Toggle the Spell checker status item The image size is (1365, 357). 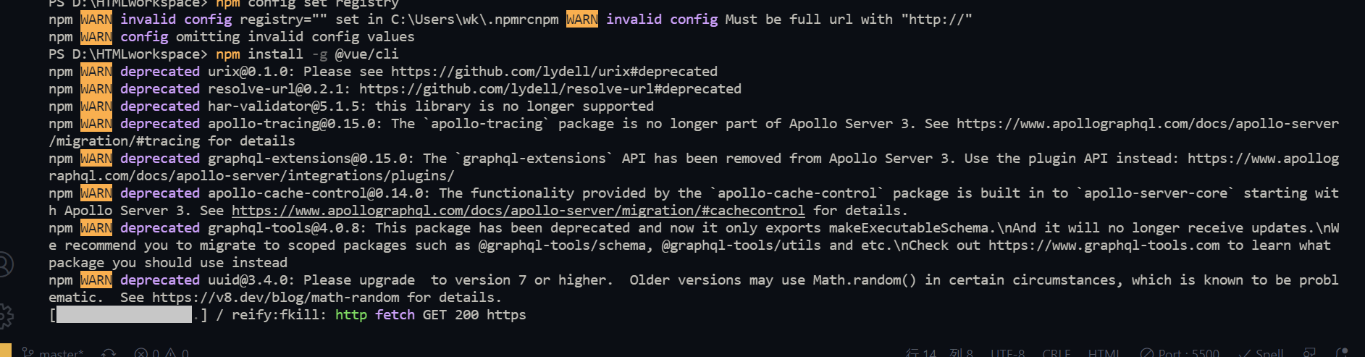pos(1261,353)
